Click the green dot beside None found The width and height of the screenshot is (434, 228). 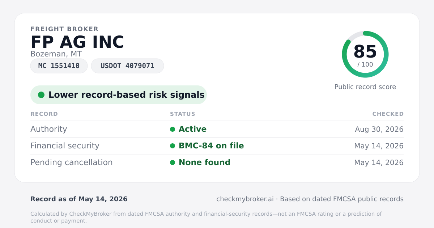[173, 162]
